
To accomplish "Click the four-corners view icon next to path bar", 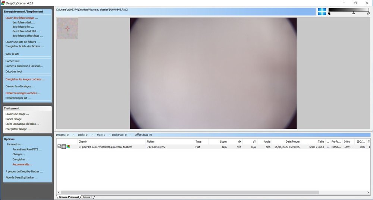I will (322, 12).
